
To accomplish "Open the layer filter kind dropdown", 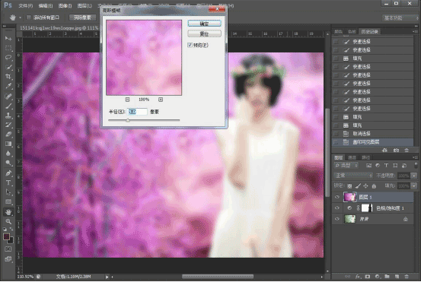I will (346, 166).
